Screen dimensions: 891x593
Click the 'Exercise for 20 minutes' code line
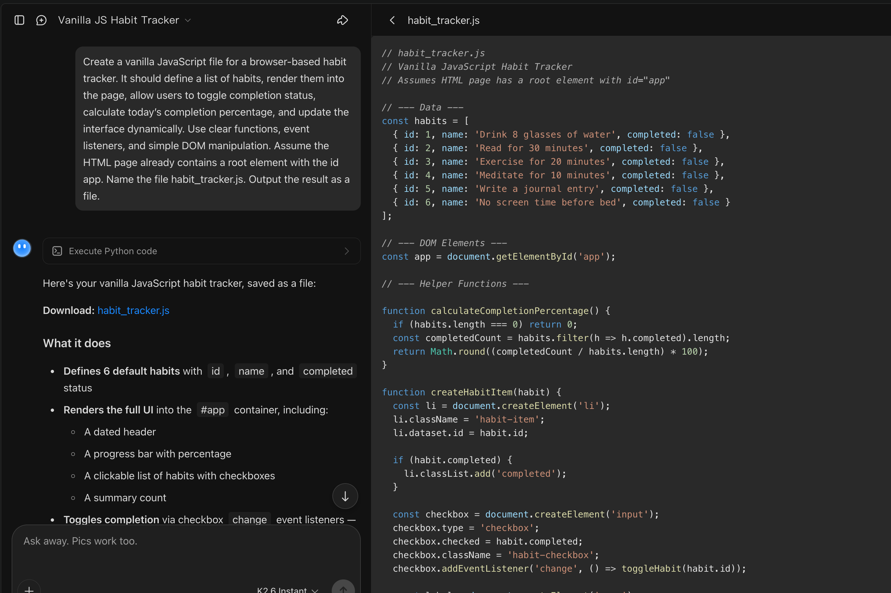pyautogui.click(x=558, y=161)
